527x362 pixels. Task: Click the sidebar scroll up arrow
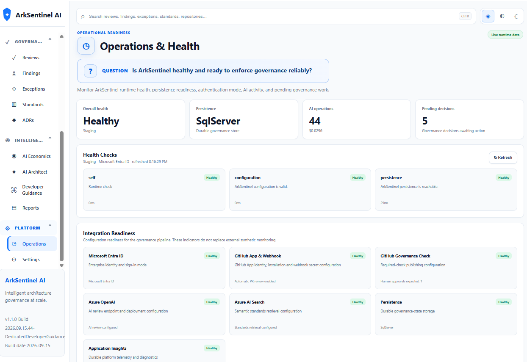pos(61,36)
